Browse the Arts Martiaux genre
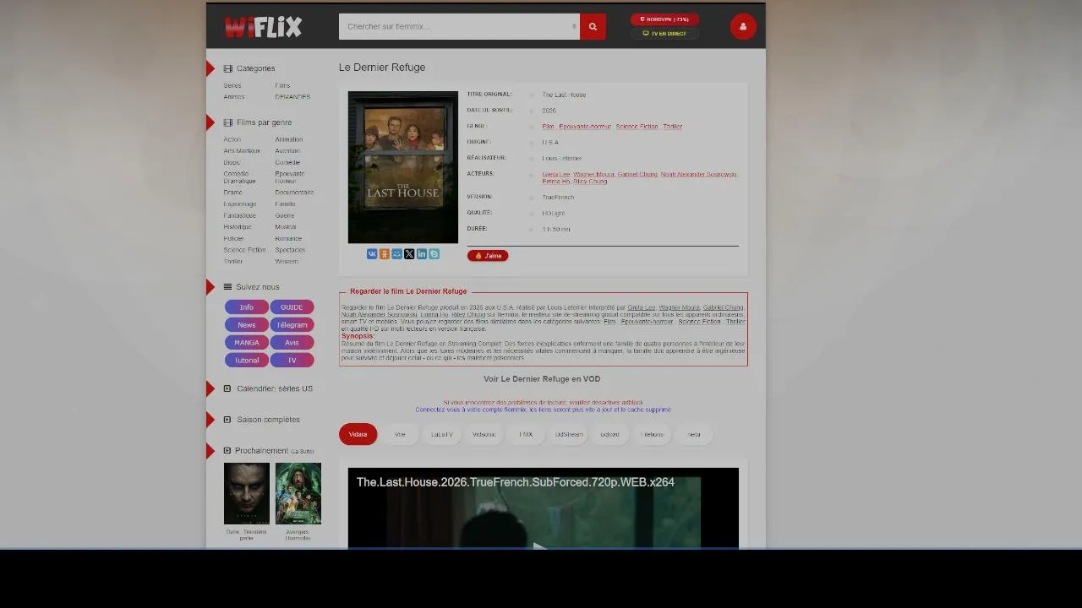The height and width of the screenshot is (608, 1082). [242, 151]
